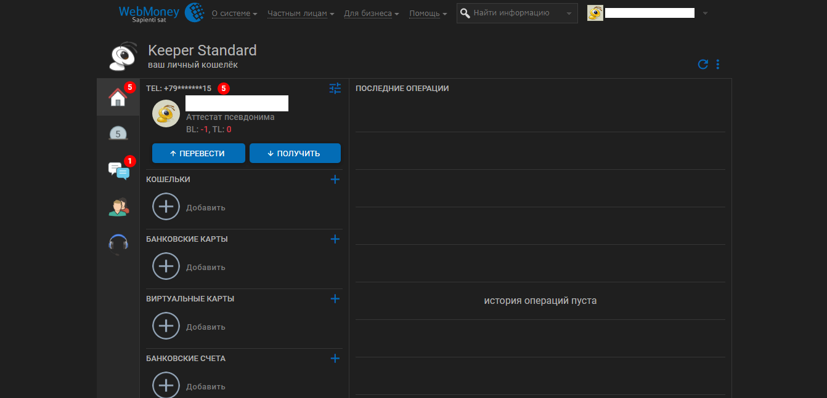Open the О системе menu
Image resolution: width=827 pixels, height=398 pixels.
(x=234, y=14)
